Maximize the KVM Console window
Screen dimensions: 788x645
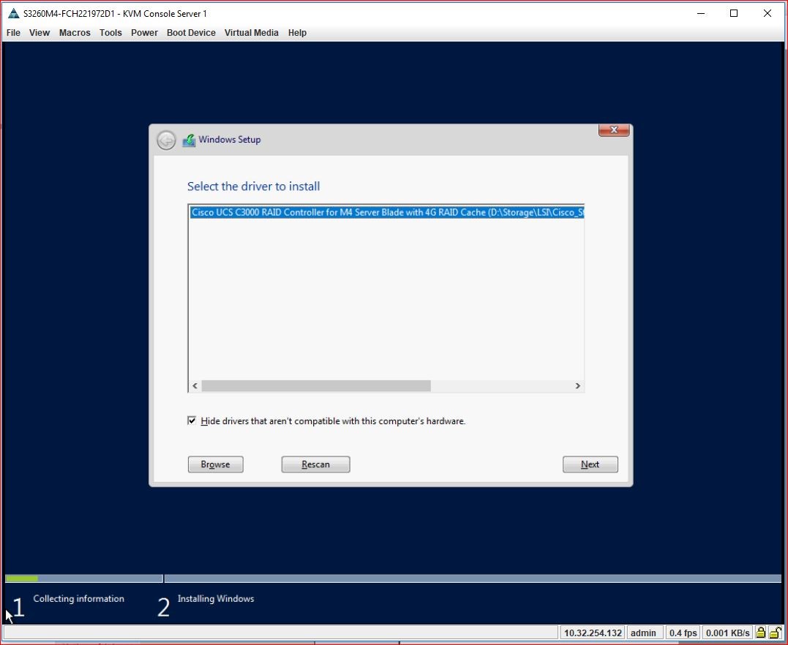734,14
